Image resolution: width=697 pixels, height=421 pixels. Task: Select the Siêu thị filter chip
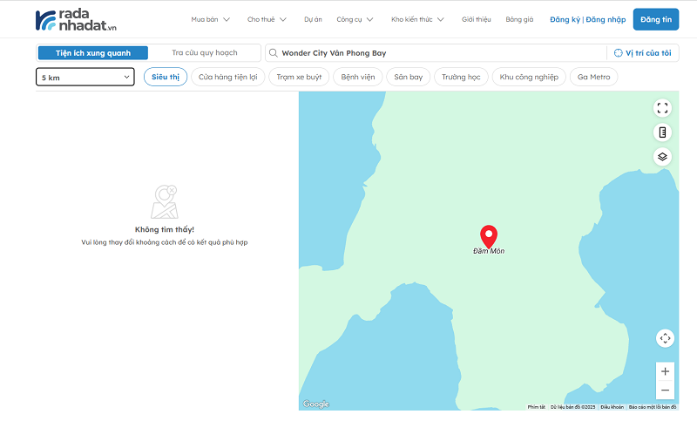pos(166,77)
